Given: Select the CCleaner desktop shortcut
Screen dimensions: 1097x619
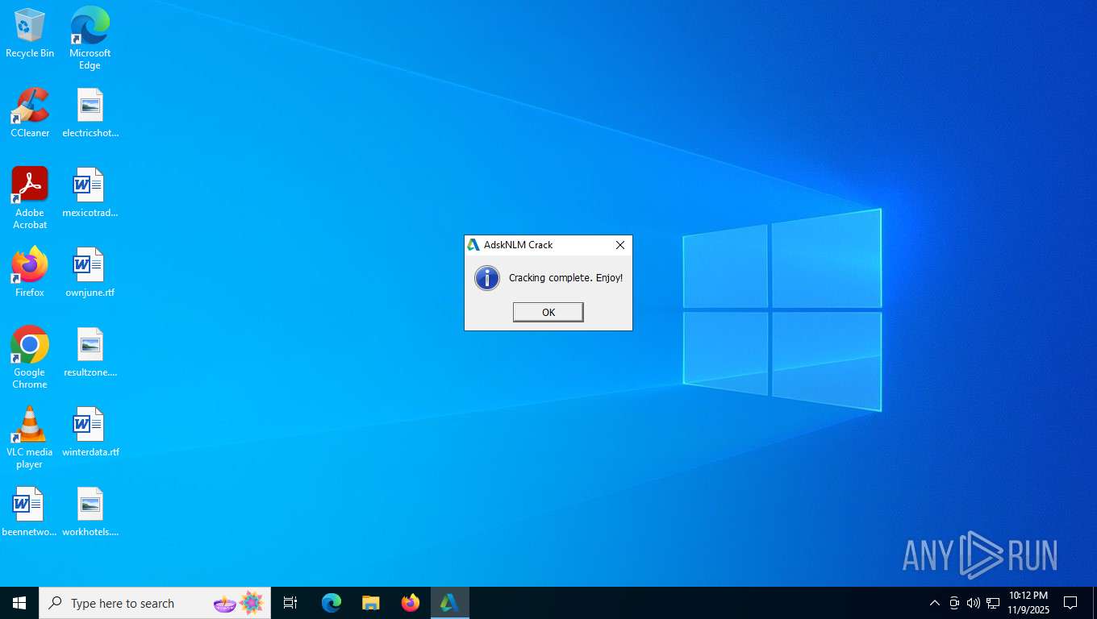Looking at the screenshot, I should (x=30, y=113).
